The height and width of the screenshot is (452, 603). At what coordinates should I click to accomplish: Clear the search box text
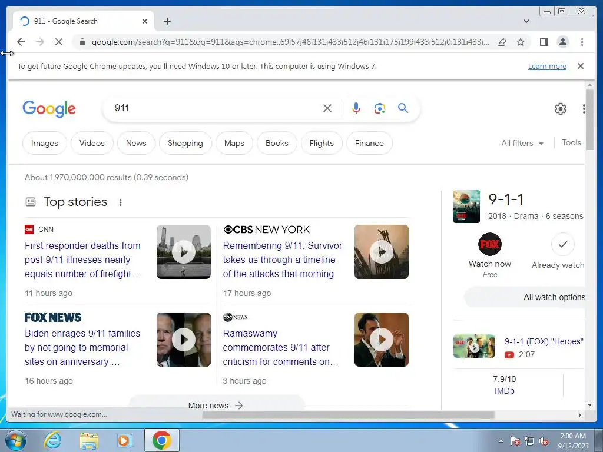point(327,108)
